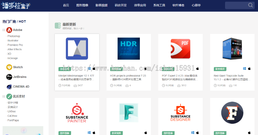258x135 pixels.
Task: Open the PDF Expert app thumbnail
Action: click(x=181, y=49)
